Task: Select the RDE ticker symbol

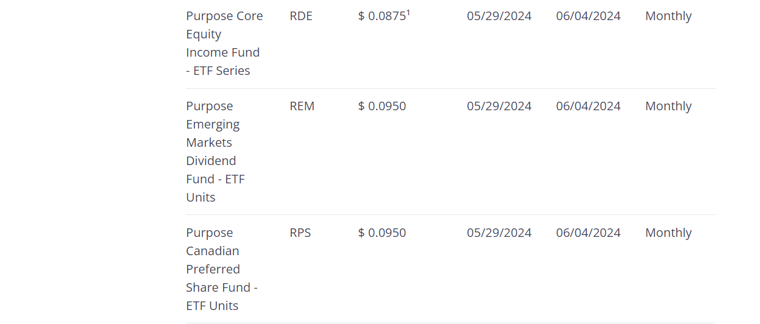Action: pyautogui.click(x=301, y=16)
